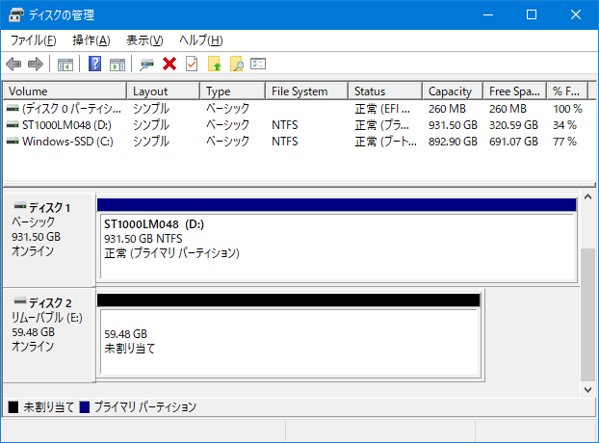Click the Forward arrow toolbar icon

coord(36,65)
